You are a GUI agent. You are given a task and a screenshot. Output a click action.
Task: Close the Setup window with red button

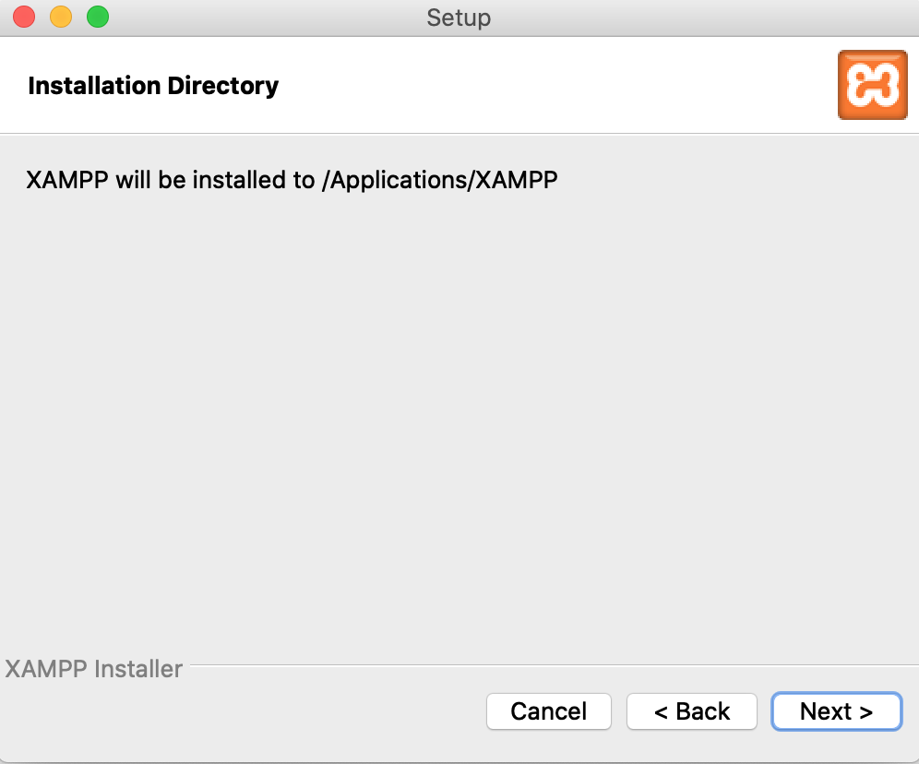pyautogui.click(x=24, y=17)
